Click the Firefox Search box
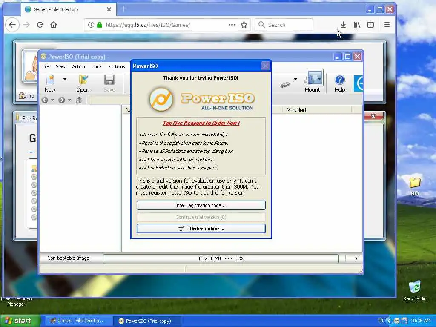 point(284,25)
